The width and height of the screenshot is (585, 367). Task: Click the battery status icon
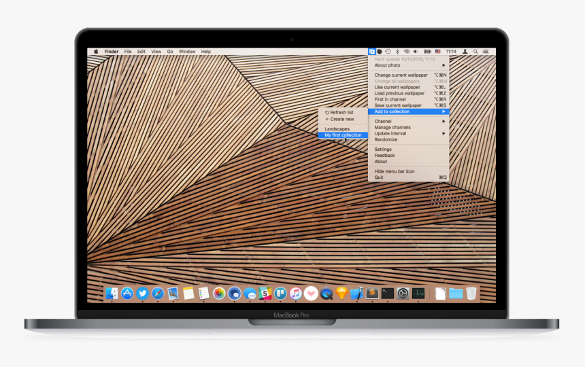[x=428, y=52]
